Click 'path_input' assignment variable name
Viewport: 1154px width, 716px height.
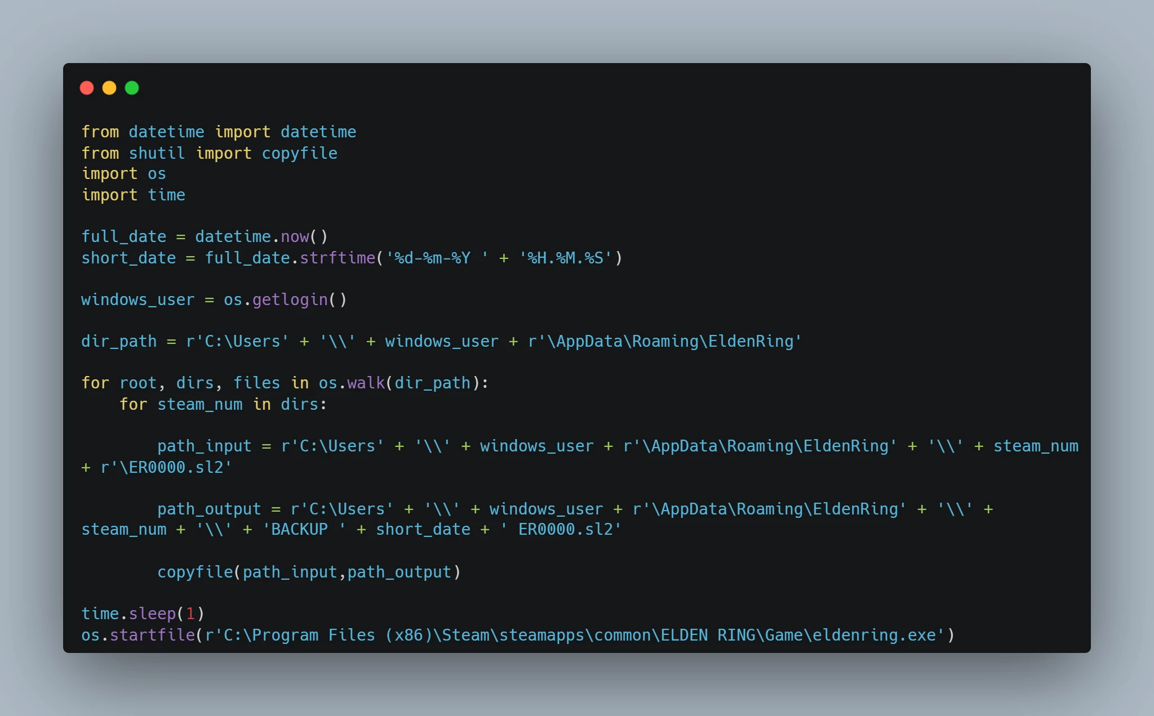(x=204, y=446)
